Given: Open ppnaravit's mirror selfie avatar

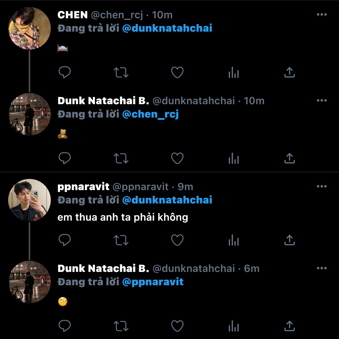Looking at the screenshot, I should click(29, 200).
